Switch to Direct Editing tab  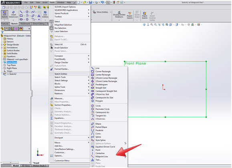(x=38, y=24)
